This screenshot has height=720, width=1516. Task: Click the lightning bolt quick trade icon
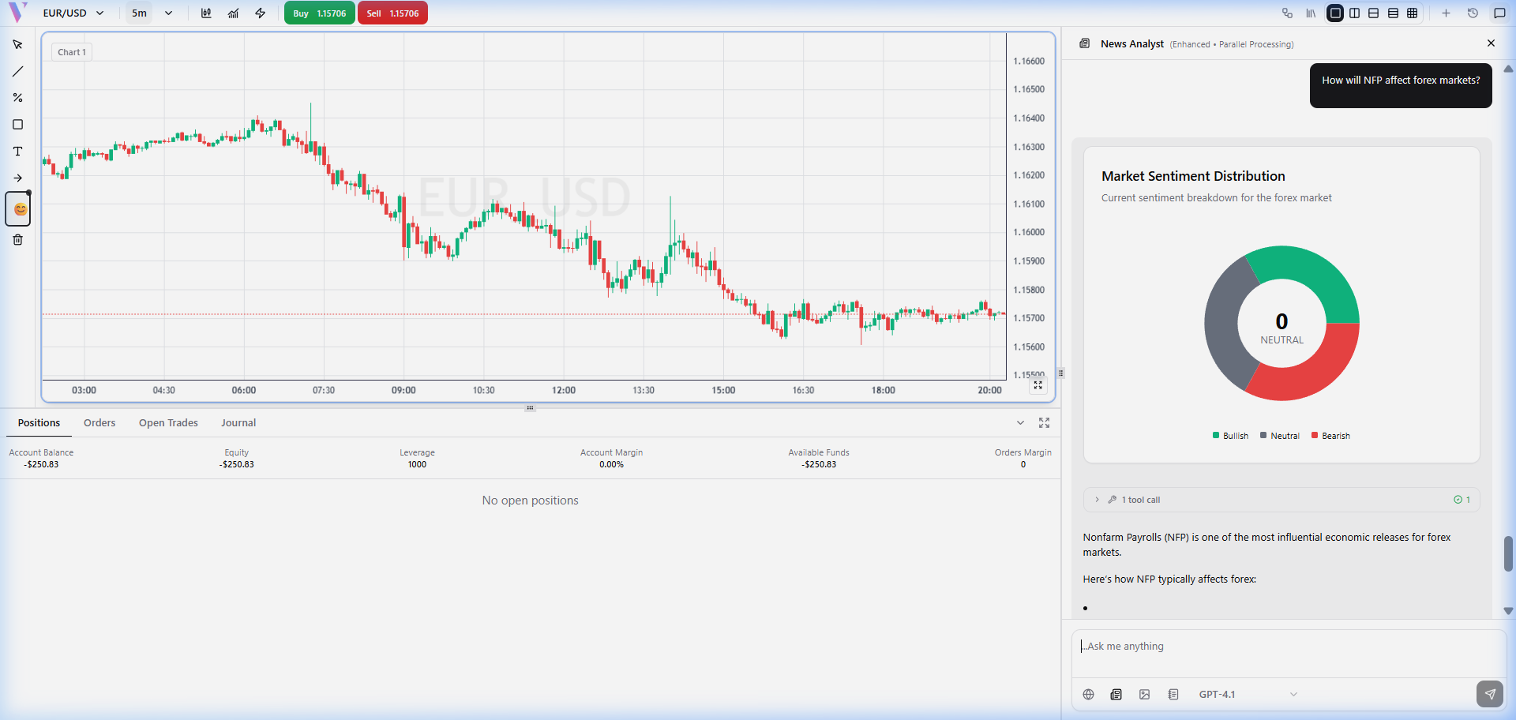click(x=260, y=13)
